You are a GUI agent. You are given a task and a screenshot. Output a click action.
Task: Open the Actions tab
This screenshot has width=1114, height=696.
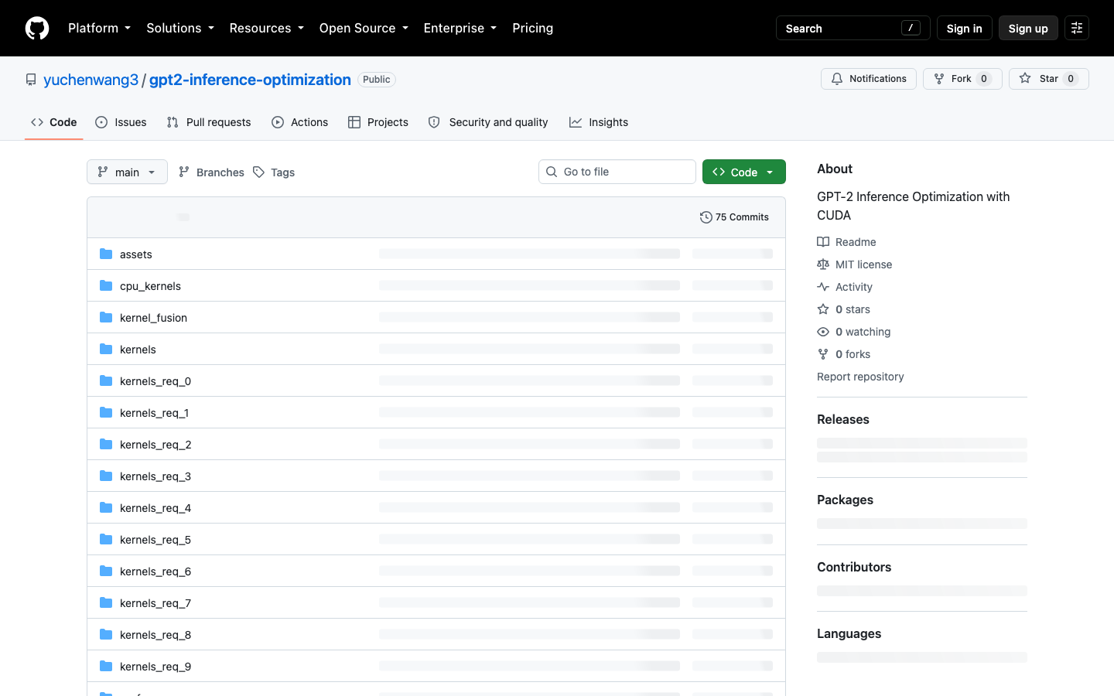300,122
